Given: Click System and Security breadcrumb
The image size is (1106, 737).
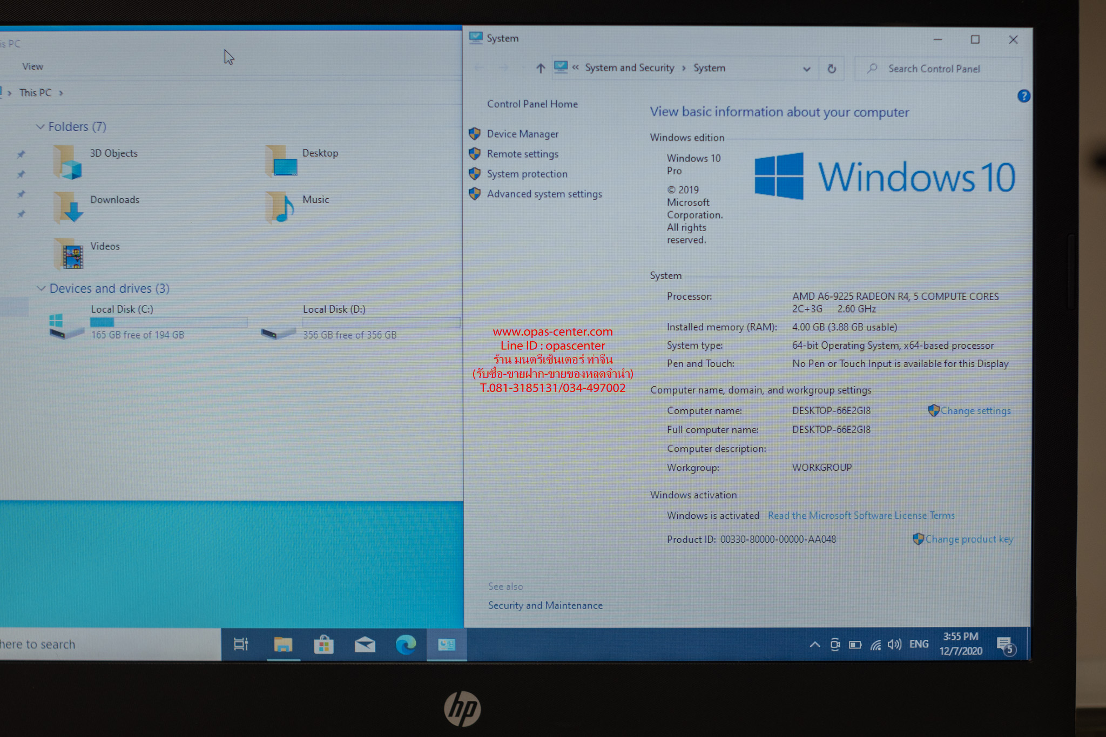Looking at the screenshot, I should point(629,68).
